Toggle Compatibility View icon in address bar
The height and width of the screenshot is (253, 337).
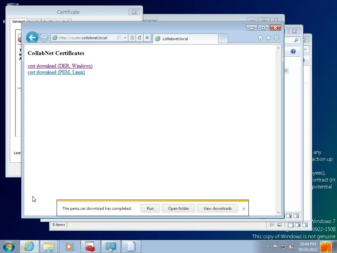coord(132,38)
